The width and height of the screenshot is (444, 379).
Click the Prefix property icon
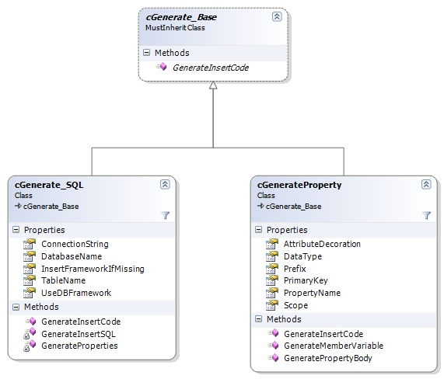tap(272, 269)
